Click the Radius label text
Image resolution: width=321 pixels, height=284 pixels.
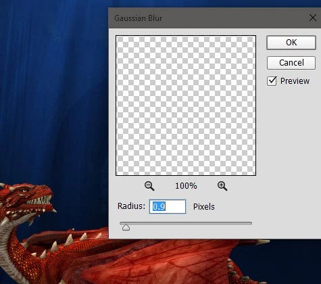coord(131,206)
